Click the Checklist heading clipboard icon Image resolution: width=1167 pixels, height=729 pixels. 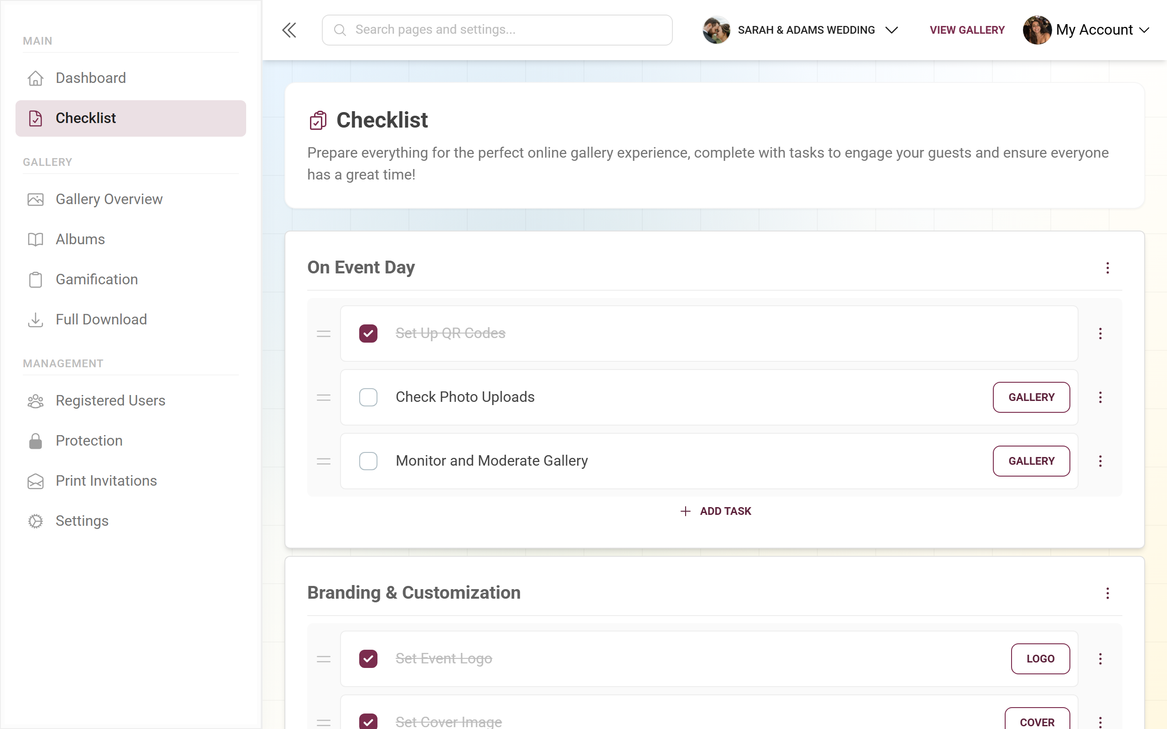tap(318, 120)
